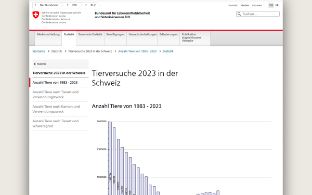Switch language to FR
This screenshot has width=312, height=195.
click(277, 5)
